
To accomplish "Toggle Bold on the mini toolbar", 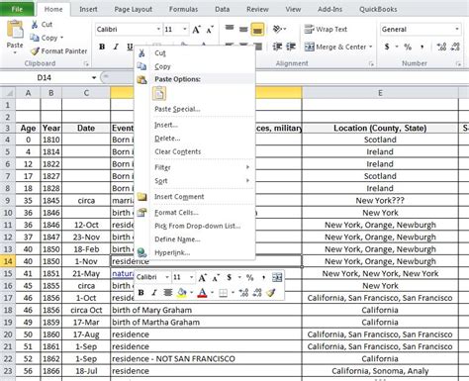I will 141,293.
